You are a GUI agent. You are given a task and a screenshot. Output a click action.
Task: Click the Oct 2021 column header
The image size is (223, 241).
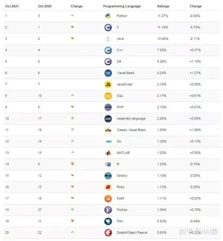[12, 6]
